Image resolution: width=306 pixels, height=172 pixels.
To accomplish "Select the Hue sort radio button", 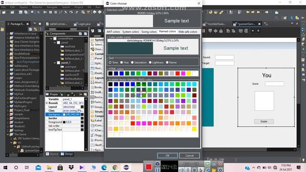I will (121, 63).
